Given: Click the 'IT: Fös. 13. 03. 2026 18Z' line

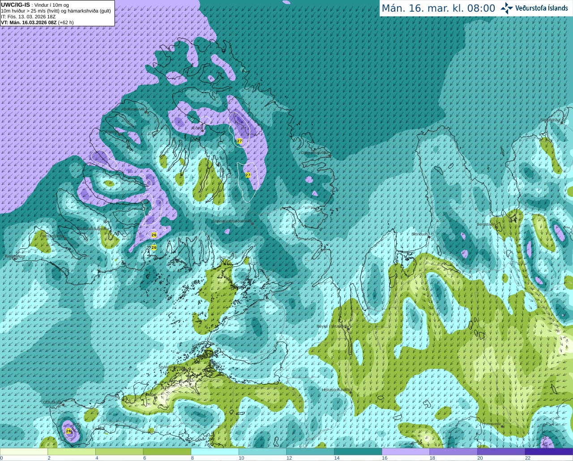Looking at the screenshot, I should pyautogui.click(x=28, y=17).
